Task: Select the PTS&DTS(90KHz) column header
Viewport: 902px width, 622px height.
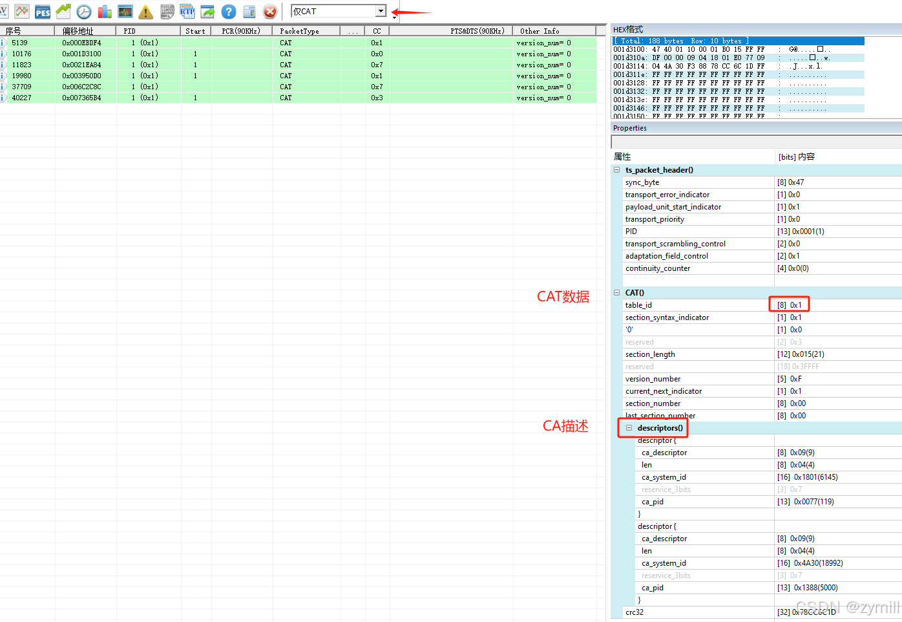Action: point(451,30)
